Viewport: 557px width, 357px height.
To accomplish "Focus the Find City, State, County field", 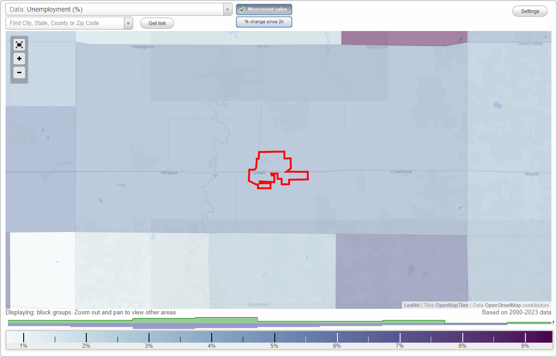I will [65, 23].
